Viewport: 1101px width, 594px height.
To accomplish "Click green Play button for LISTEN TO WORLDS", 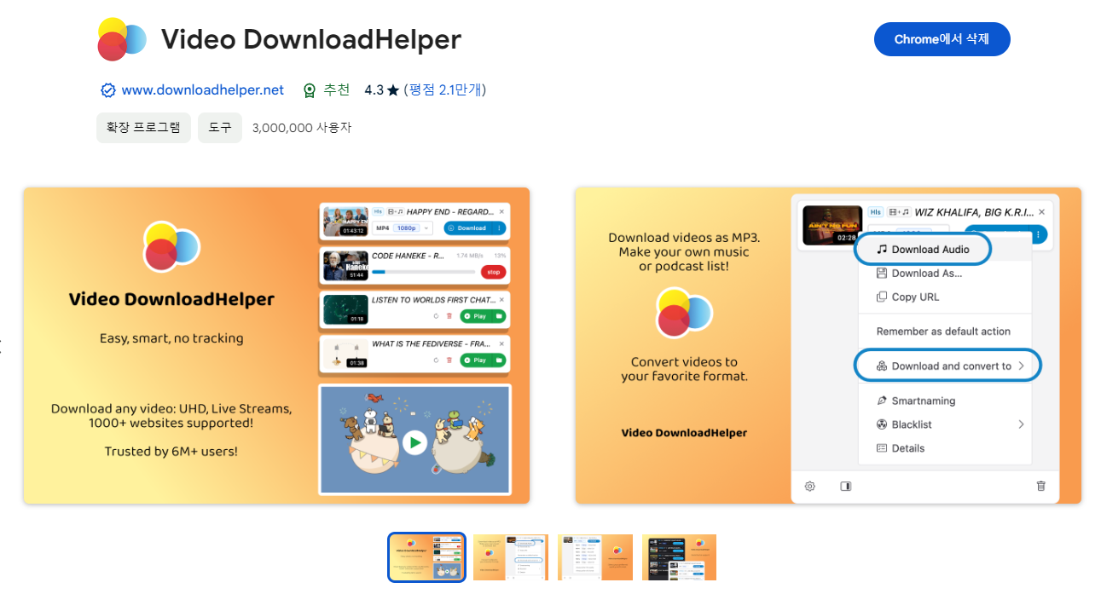I will tap(475, 316).
